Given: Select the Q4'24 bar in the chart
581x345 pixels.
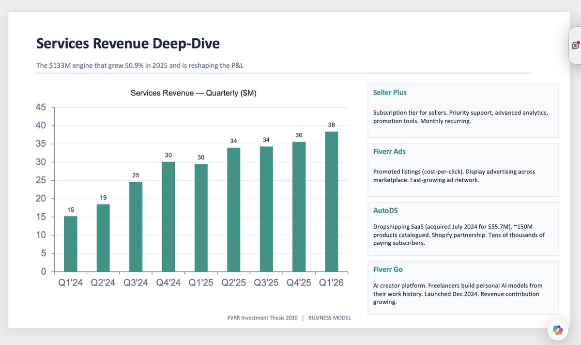Looking at the screenshot, I should point(168,217).
